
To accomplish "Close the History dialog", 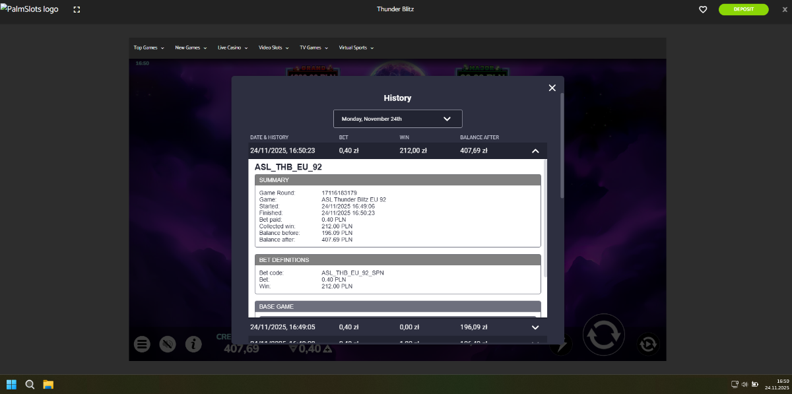I will point(552,88).
